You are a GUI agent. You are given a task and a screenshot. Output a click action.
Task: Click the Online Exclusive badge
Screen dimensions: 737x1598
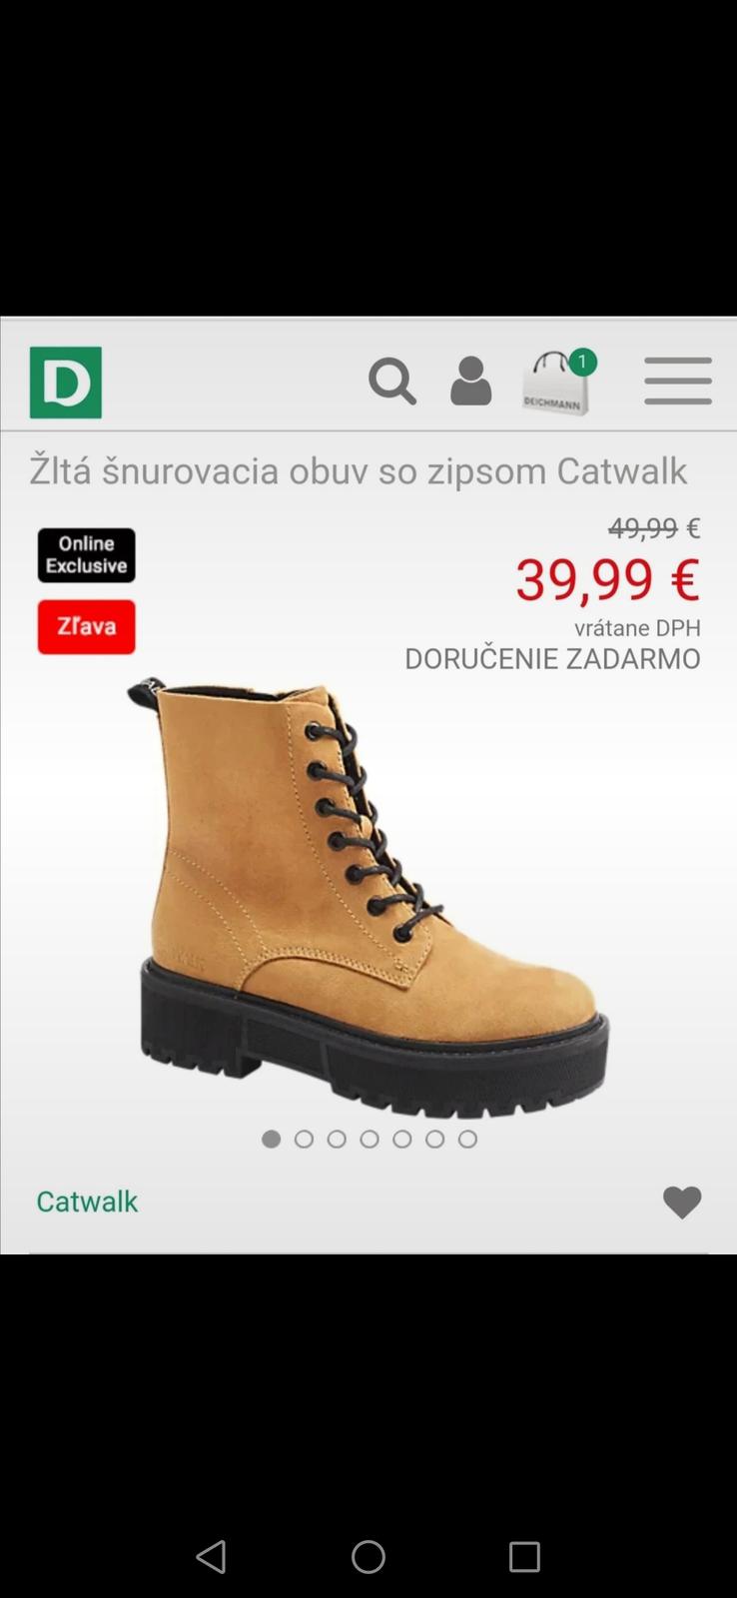87,555
